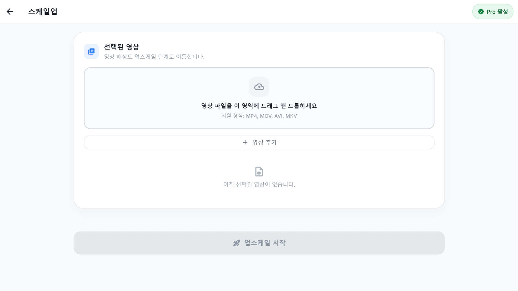
Task: Select the blue video collection icon
Action: pos(91,51)
